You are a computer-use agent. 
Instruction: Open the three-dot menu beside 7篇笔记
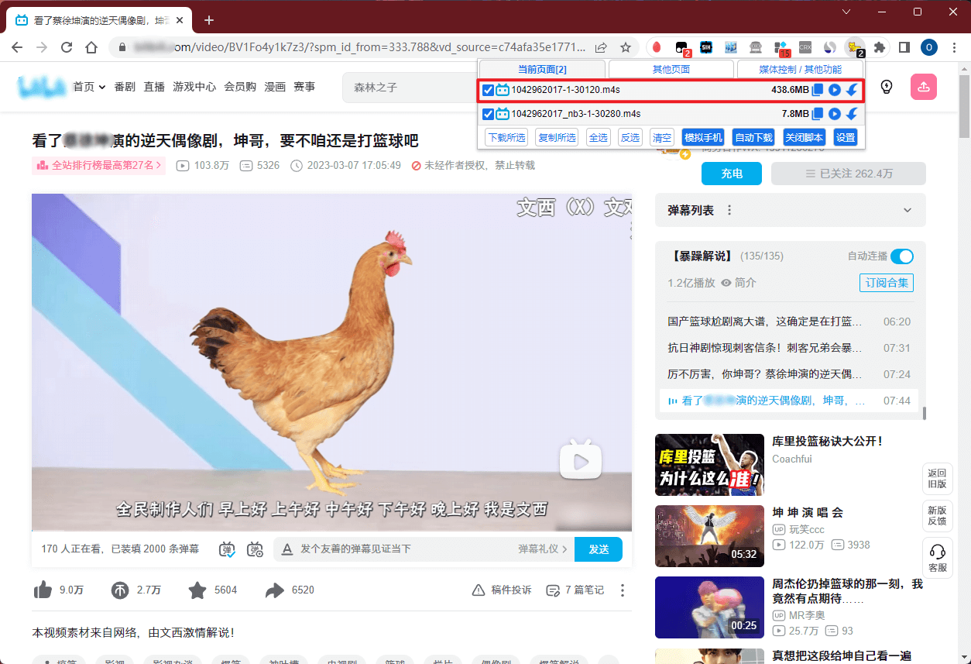(x=622, y=590)
